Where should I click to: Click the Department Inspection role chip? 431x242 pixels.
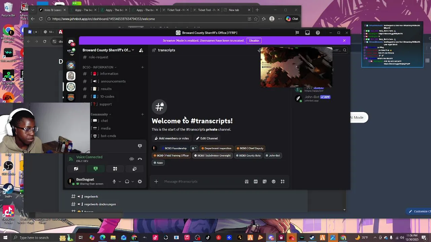click(216, 148)
